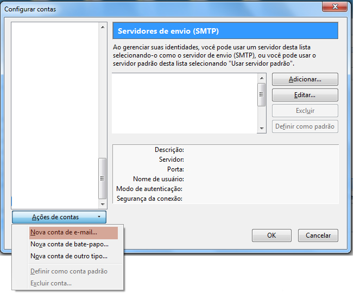This screenshot has height=293, width=354.
Task: Click down arrow of accounts list scrollbar
Action: [103, 205]
